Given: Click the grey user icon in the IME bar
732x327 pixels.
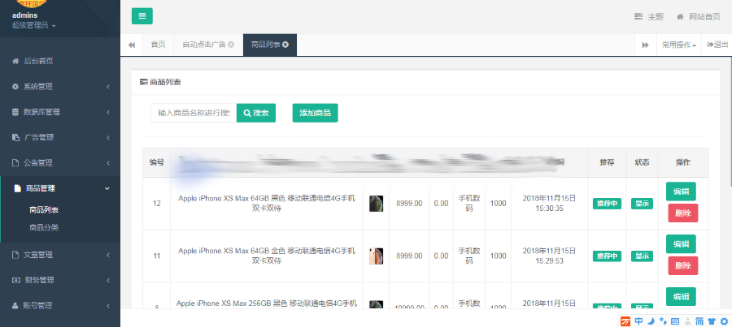Looking at the screenshot, I should coord(687,321).
